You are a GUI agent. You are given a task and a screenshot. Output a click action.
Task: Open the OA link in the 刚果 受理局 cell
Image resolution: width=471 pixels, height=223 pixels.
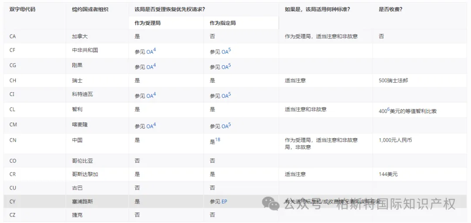point(150,67)
